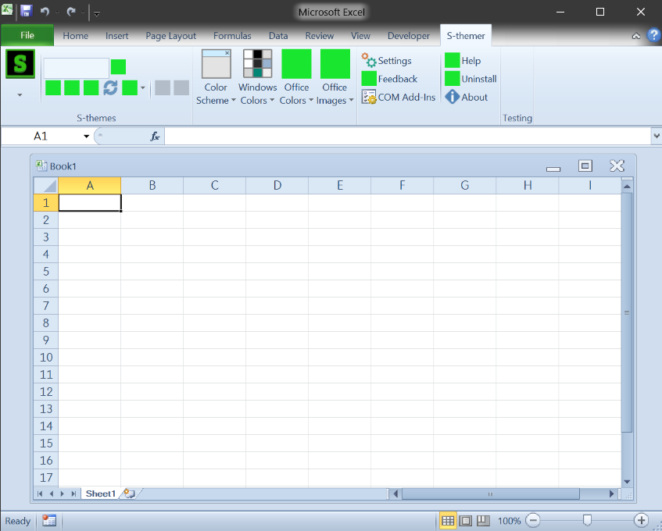
Task: Click inside the formula bar
Action: tap(407, 136)
